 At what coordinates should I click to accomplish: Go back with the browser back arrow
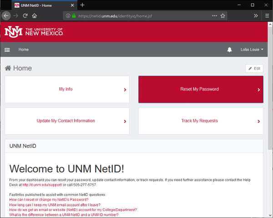[6, 16]
